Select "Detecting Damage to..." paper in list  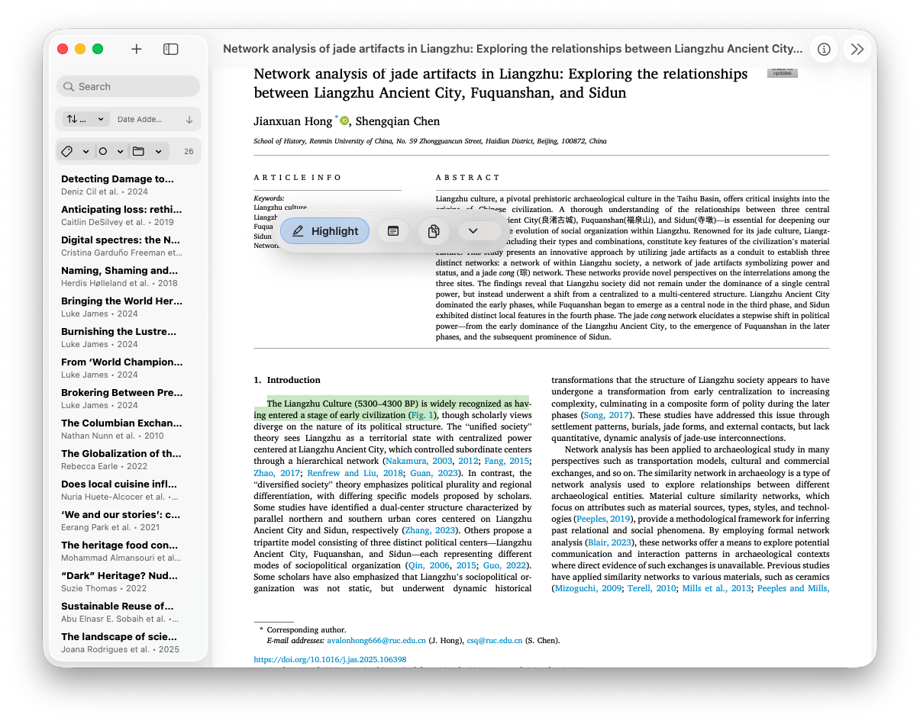[x=118, y=185]
